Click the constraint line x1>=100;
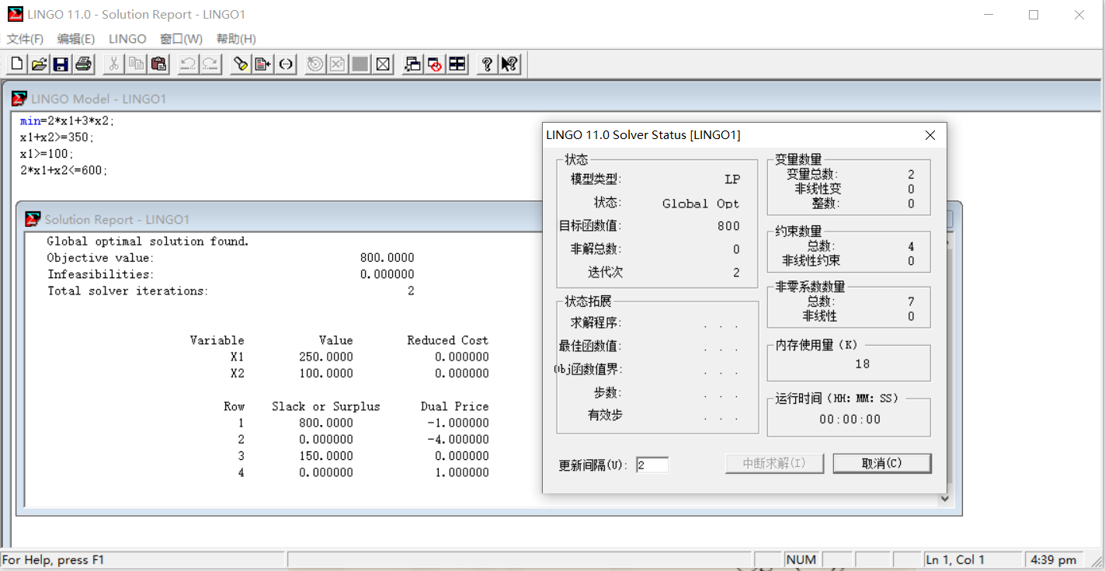This screenshot has width=1105, height=571. [47, 154]
